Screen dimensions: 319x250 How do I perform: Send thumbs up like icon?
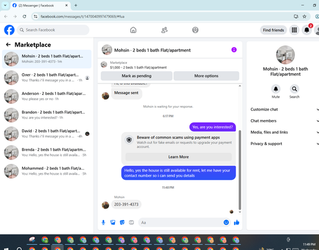pyautogui.click(x=237, y=223)
